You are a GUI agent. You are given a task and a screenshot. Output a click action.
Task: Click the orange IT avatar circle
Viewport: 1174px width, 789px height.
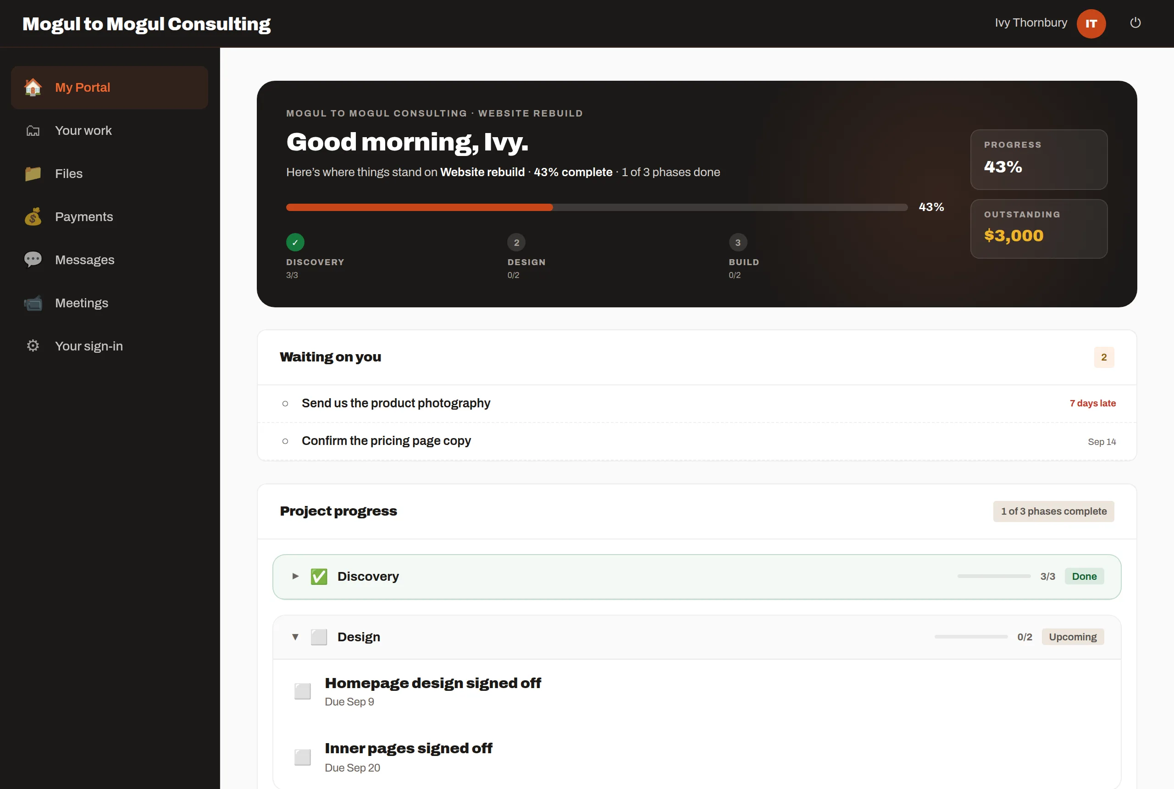(x=1091, y=23)
